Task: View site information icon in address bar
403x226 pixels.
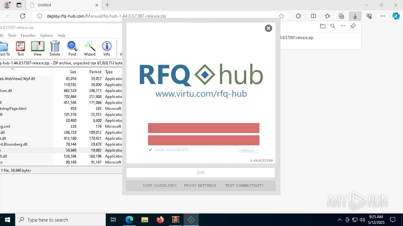Action: [x=40, y=16]
